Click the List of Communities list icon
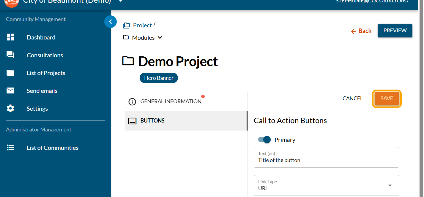The image size is (424, 197). click(x=10, y=148)
